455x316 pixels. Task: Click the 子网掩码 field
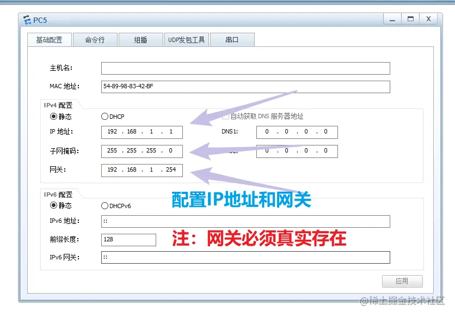142,151
